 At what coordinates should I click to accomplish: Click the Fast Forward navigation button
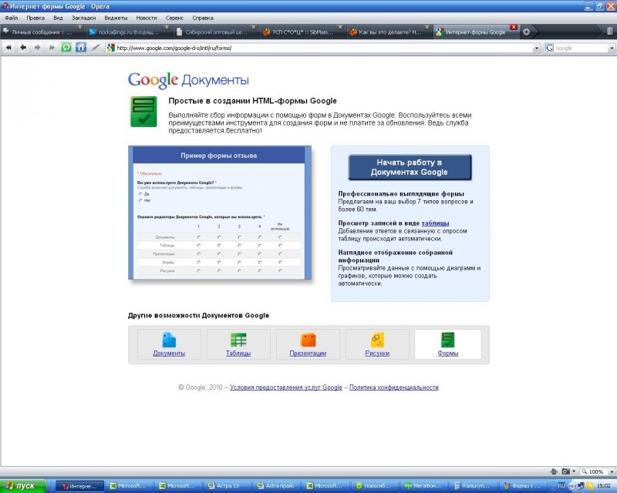tap(52, 48)
